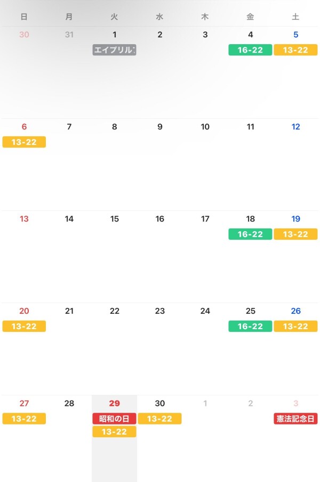Select highlighted date 29
This screenshot has height=482, width=320.
[x=115, y=403]
